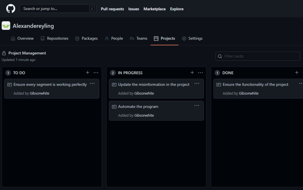Open Gibsonwhite link on 'Ensure every segment' card
Screen dimensions: 303x190
point(39,94)
